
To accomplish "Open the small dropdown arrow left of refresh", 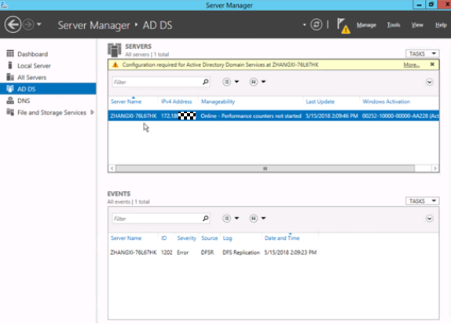I will 304,25.
